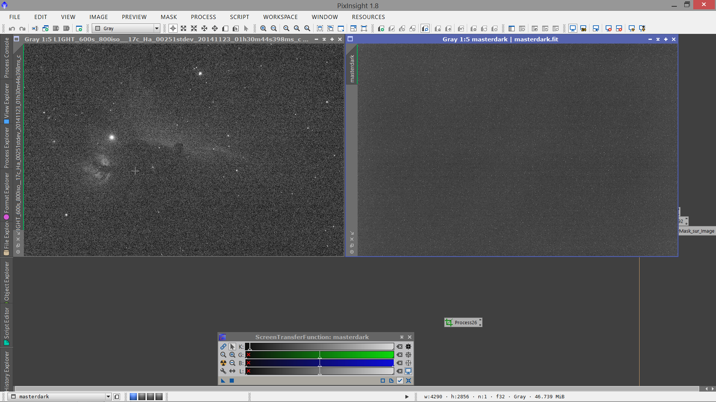
Task: Select the masterdark view tab on image window
Action: coord(352,69)
